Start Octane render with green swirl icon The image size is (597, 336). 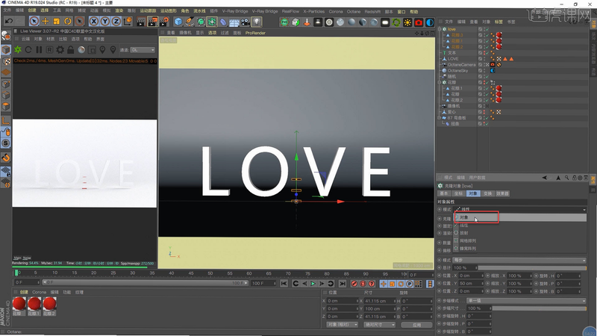tap(18, 49)
